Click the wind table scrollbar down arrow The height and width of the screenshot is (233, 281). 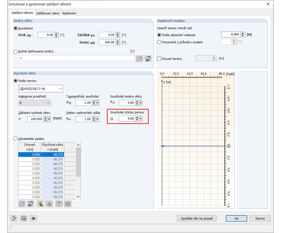tap(78, 197)
